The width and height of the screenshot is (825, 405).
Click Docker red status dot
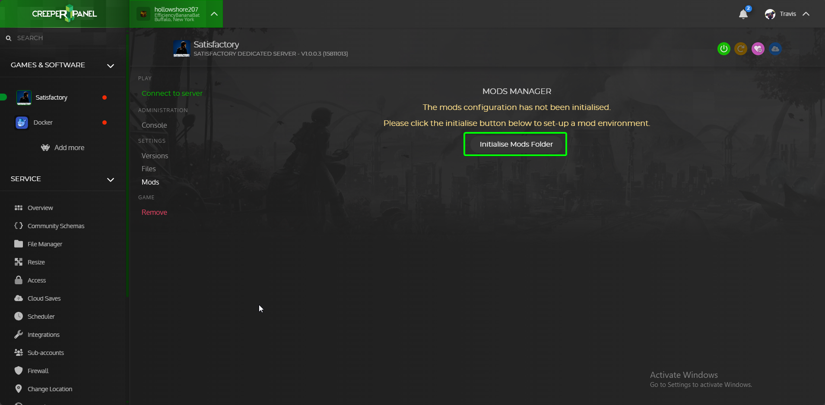tap(105, 122)
